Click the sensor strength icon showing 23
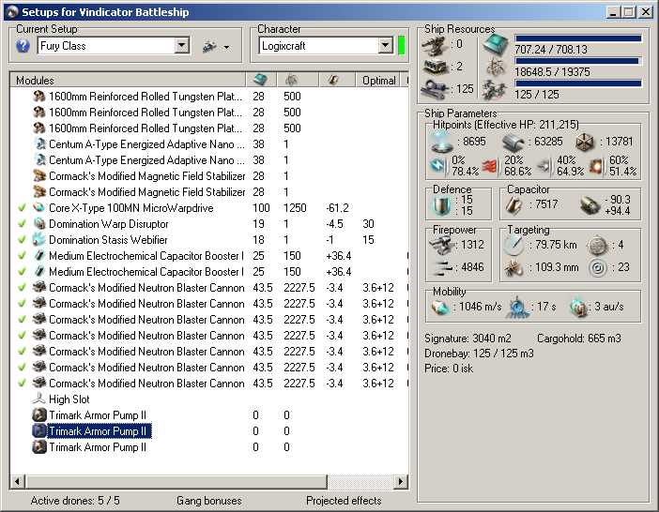The image size is (659, 512). [x=598, y=268]
